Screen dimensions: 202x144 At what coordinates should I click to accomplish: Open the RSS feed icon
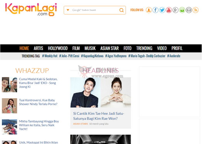click(195, 10)
